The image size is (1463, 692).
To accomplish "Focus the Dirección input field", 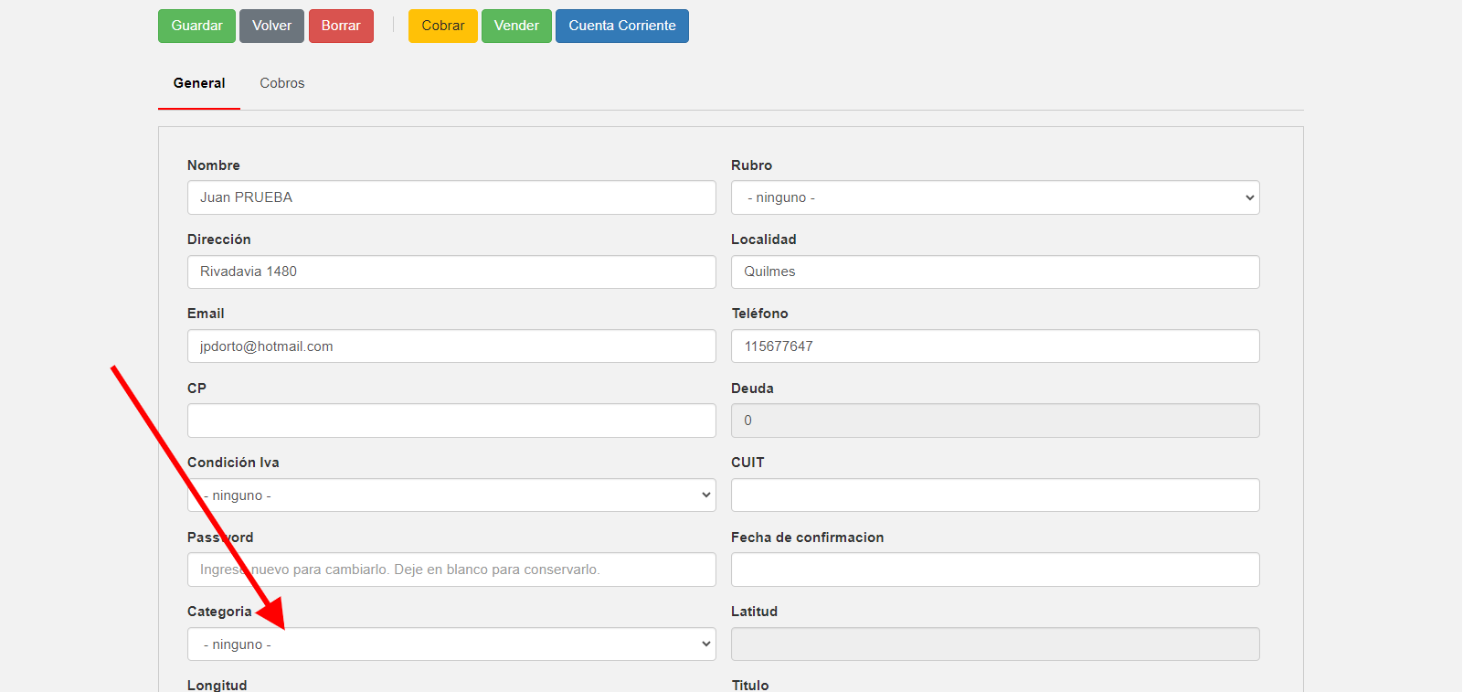I will point(451,271).
